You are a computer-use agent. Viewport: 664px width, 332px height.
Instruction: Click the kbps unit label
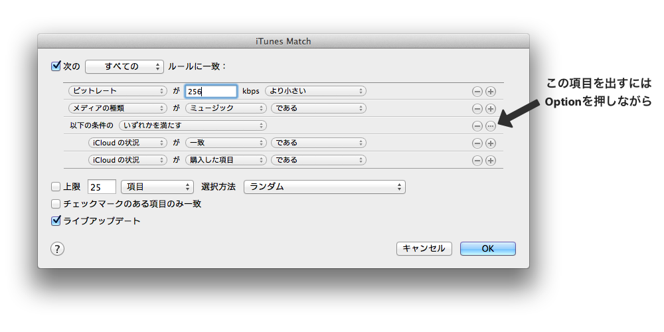tap(251, 91)
